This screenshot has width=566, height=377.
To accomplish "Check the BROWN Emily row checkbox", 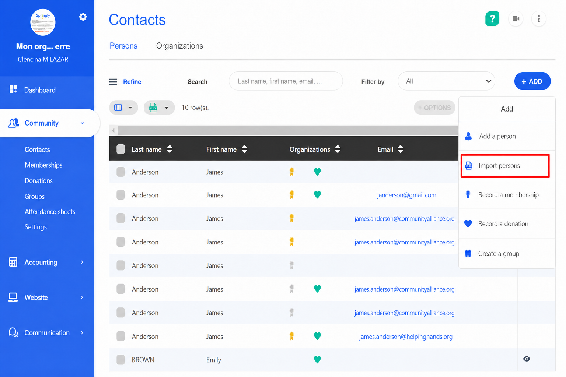I will tap(120, 360).
